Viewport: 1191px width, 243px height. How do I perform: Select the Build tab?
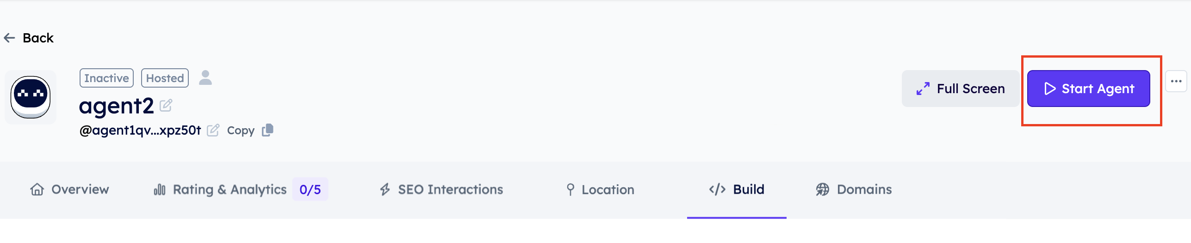click(737, 190)
